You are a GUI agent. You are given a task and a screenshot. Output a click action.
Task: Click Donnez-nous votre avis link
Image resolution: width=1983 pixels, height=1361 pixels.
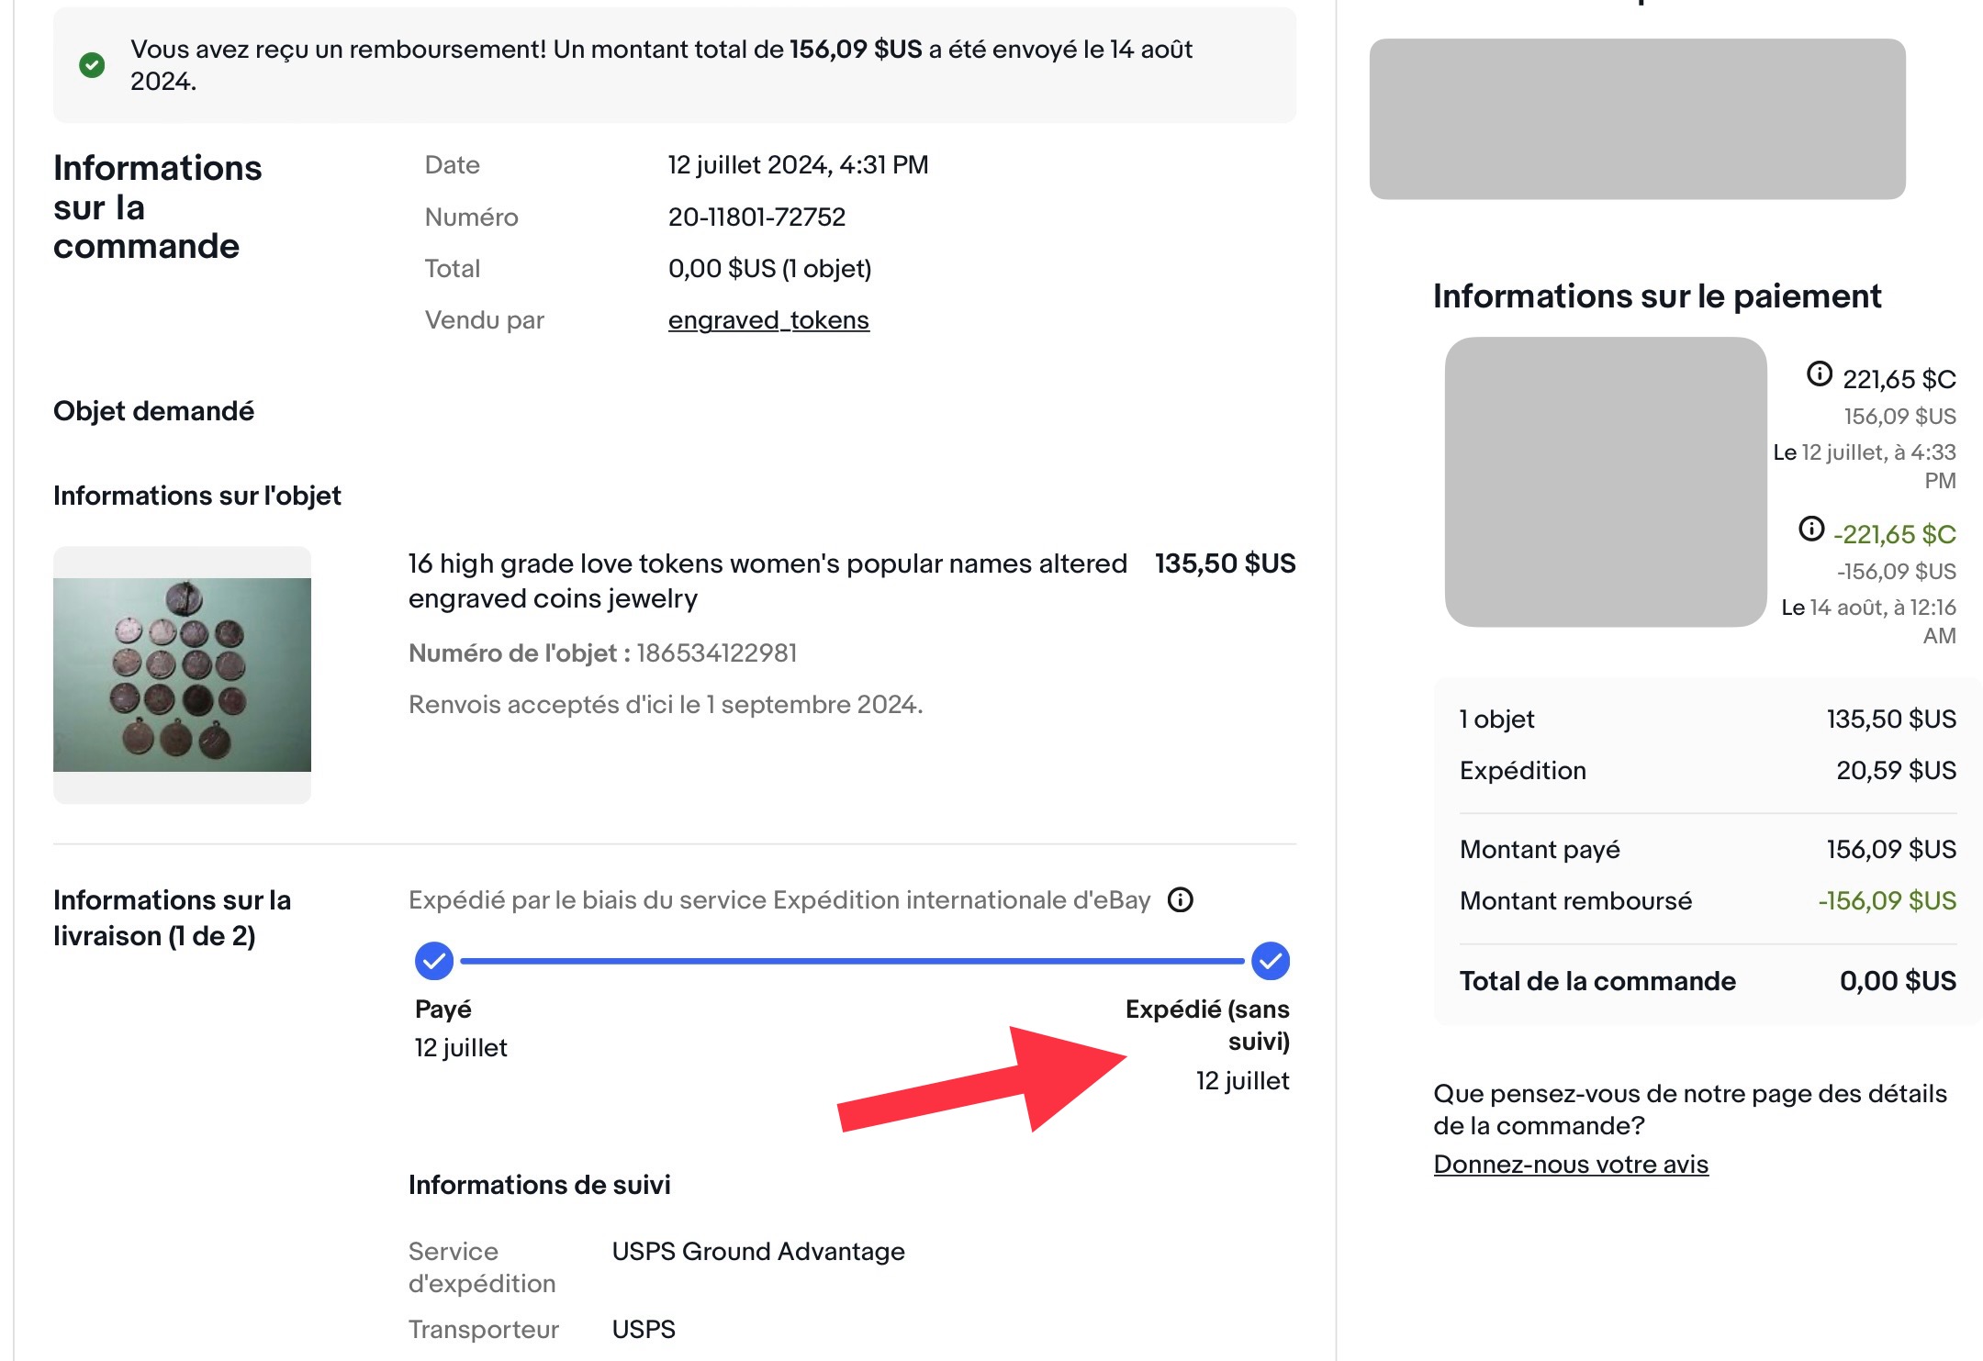click(1571, 1165)
